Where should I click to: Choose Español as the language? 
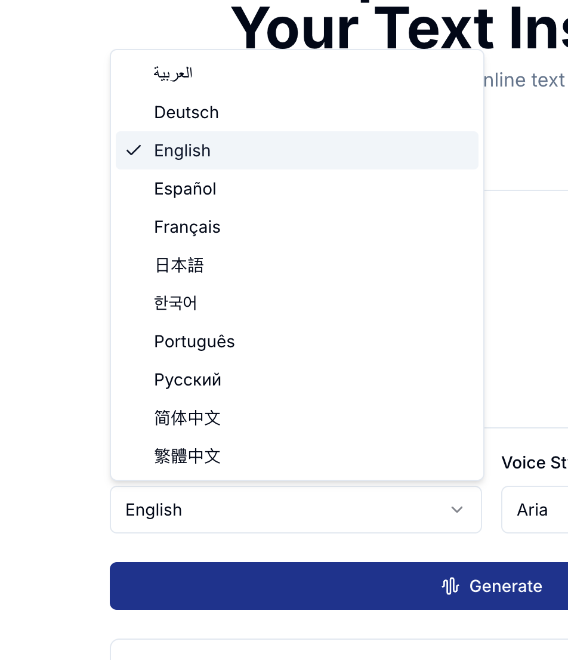point(185,189)
